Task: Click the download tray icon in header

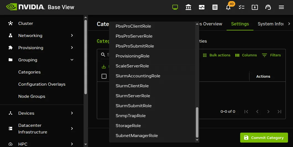Action: point(255,7)
